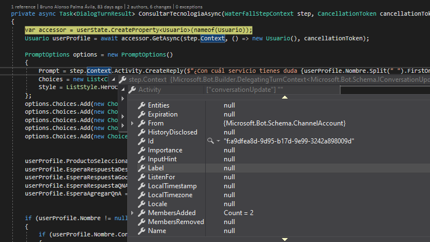Screen dimensions: 430x242
Task: Click the wrench icon beside Id property
Action: tap(141, 141)
